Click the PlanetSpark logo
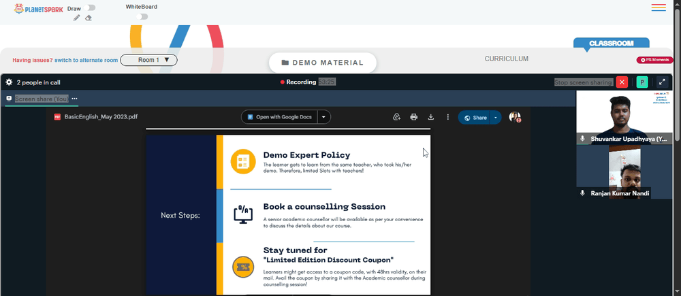This screenshot has height=296, width=681. (x=38, y=9)
